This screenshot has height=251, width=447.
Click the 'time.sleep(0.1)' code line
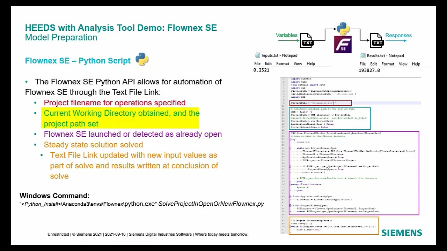click(302, 223)
